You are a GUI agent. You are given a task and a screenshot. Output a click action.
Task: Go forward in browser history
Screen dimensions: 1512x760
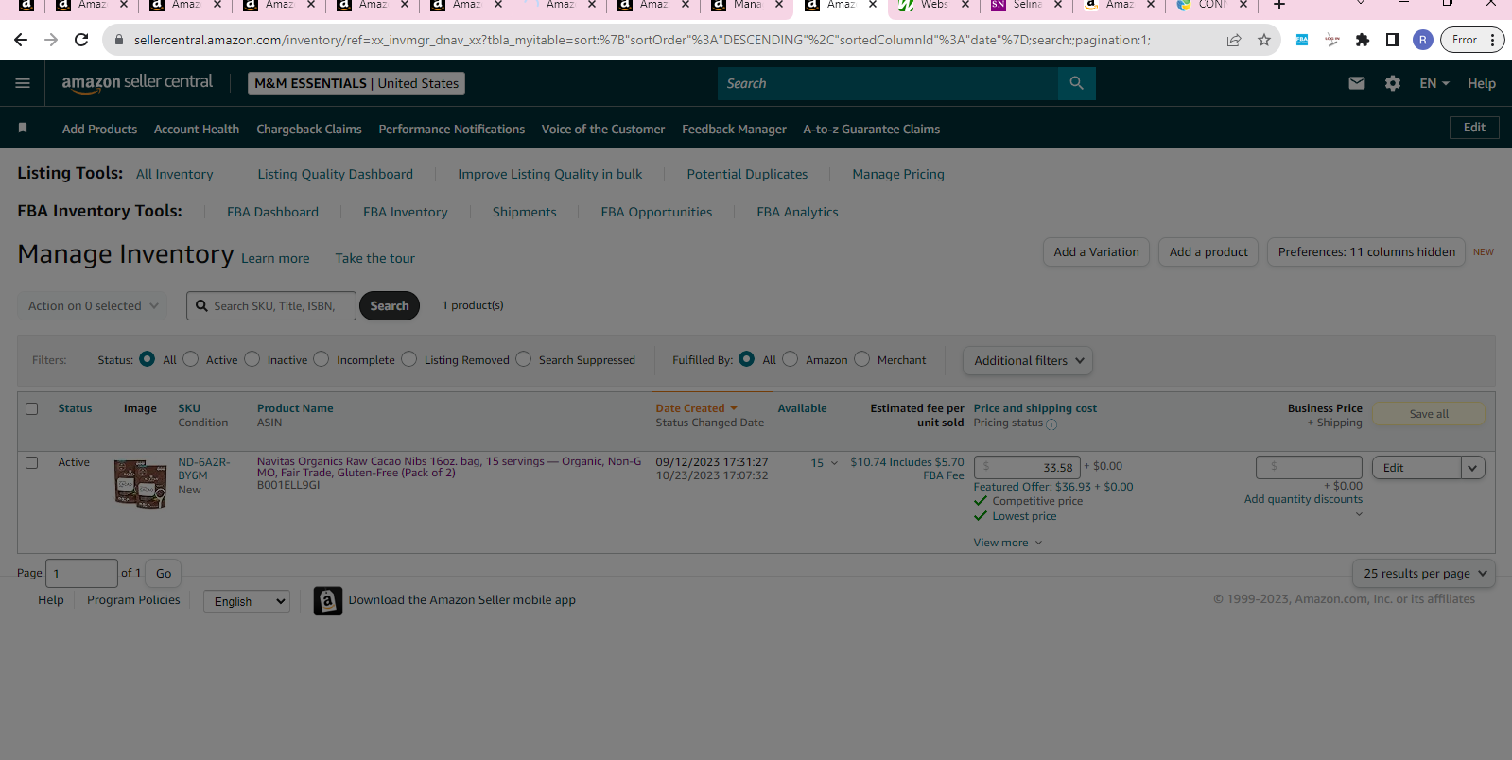click(x=51, y=40)
